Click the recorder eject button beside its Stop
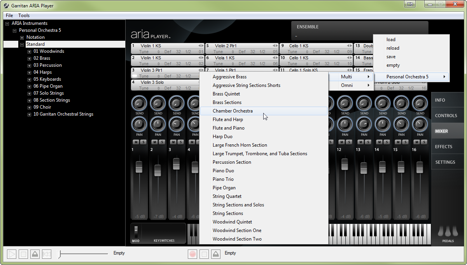Viewport: 467px width, 265px height. 216,254
